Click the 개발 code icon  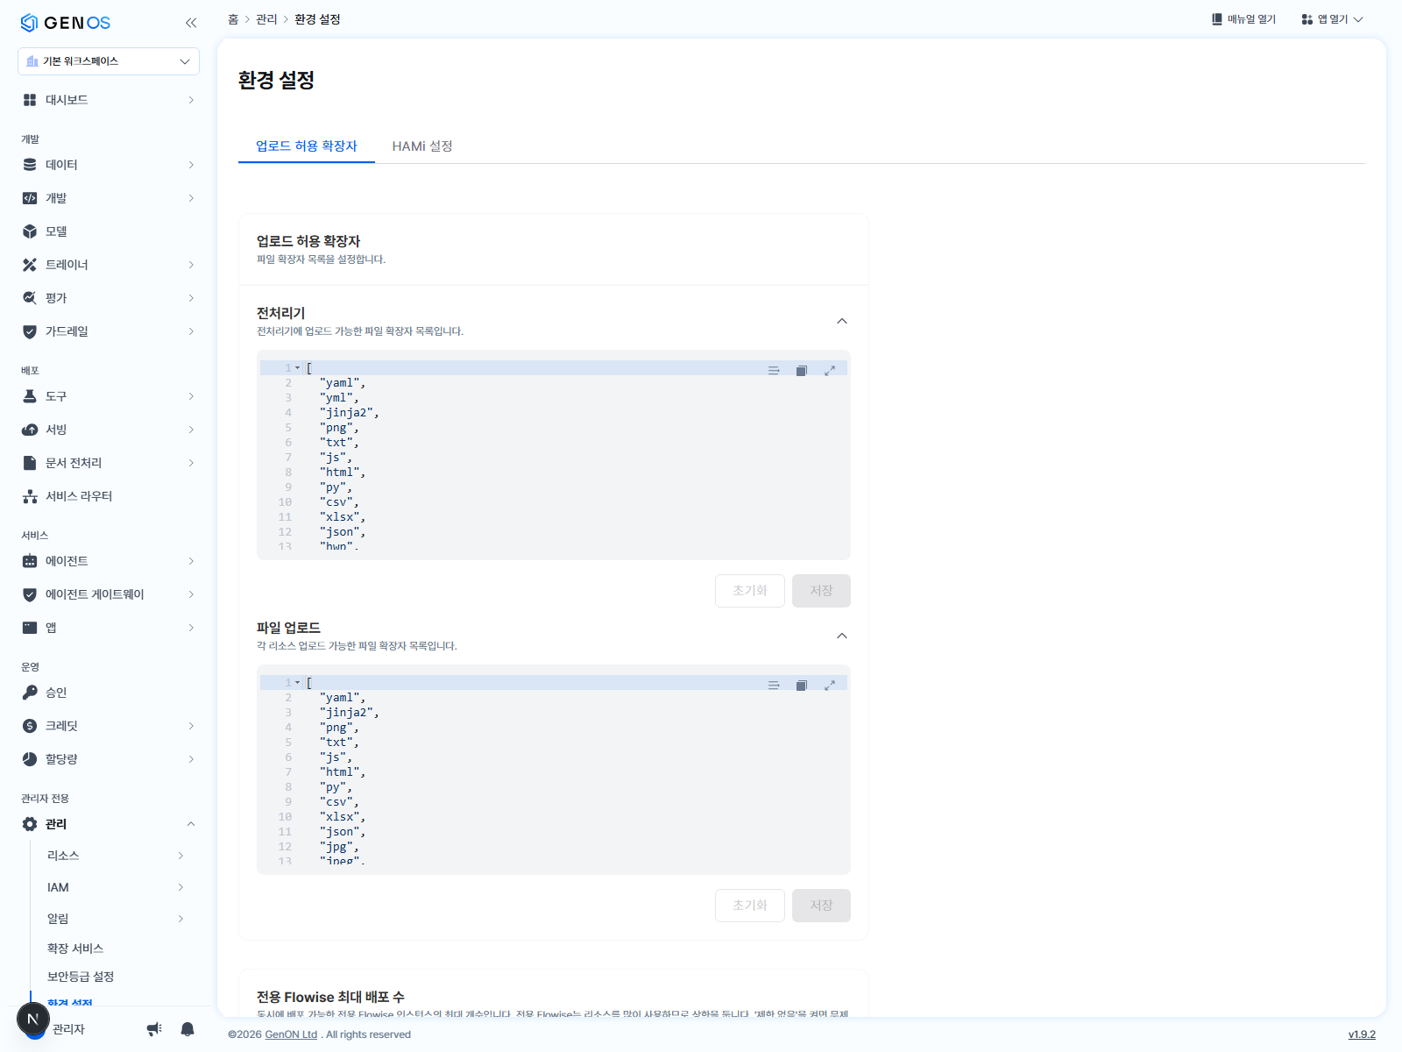click(30, 198)
